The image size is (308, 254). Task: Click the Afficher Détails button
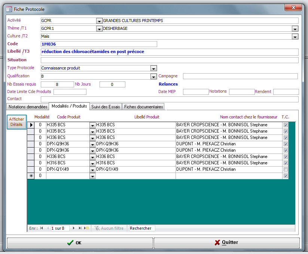pyautogui.click(x=16, y=122)
